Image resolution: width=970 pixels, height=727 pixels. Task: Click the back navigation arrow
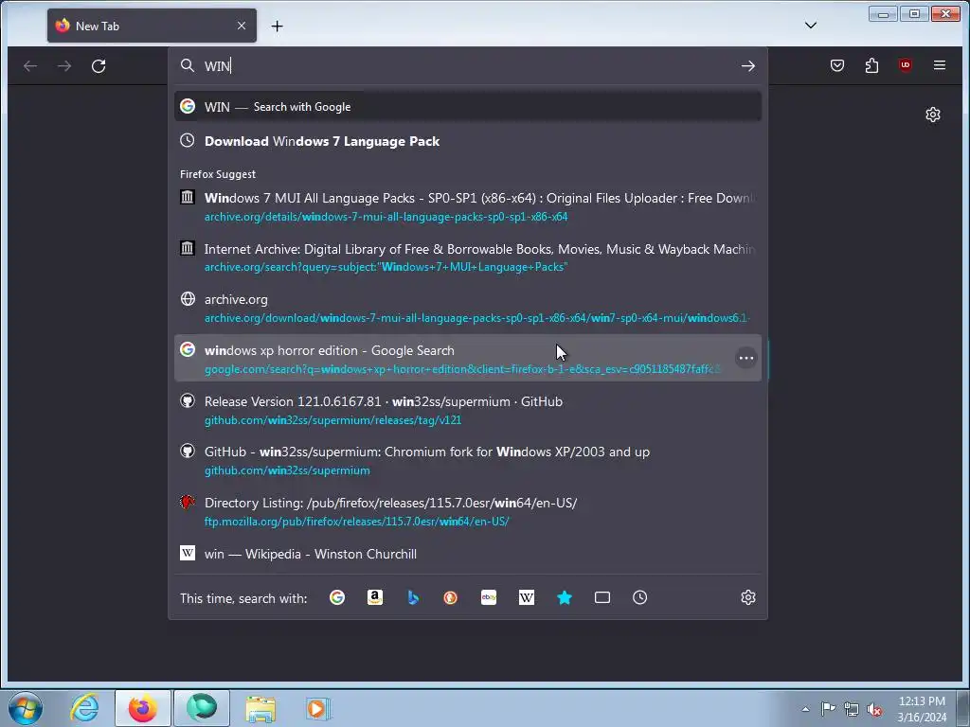(29, 65)
